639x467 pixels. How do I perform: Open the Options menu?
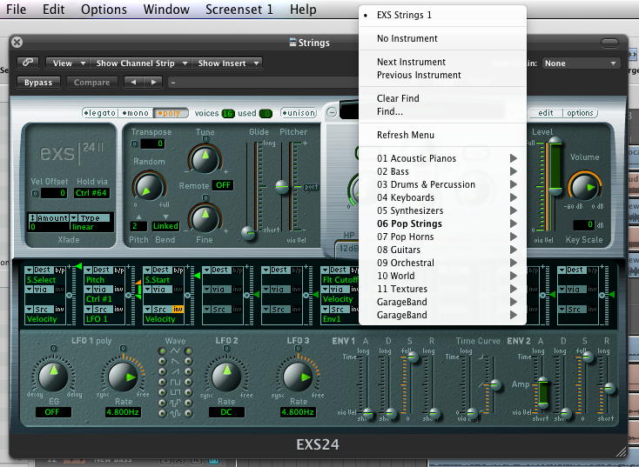coord(104,9)
